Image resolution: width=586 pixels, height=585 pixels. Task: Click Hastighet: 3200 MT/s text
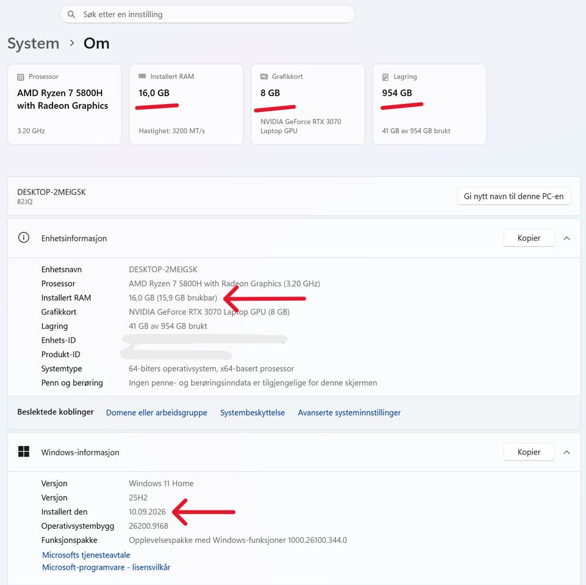[x=172, y=131]
